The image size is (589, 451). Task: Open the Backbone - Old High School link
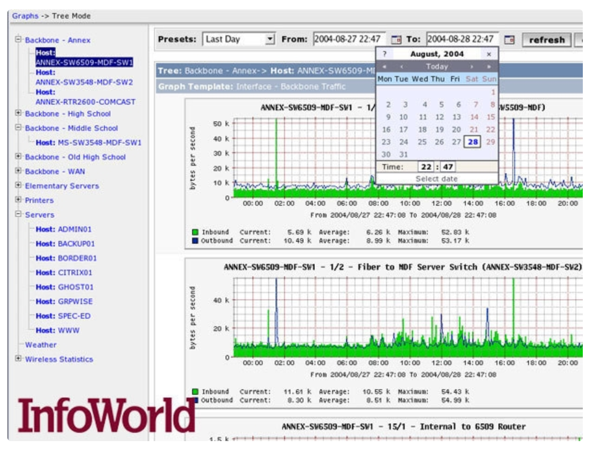pos(75,157)
